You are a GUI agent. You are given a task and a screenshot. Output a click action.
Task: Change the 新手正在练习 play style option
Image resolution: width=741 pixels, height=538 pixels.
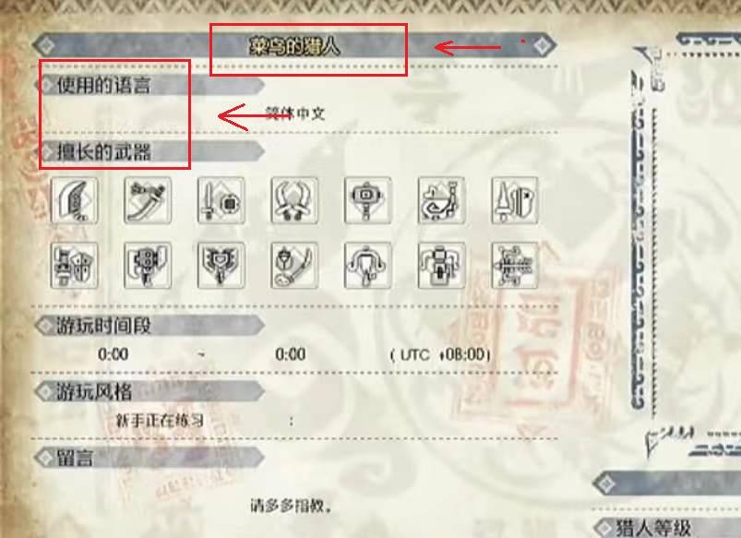pos(160,420)
